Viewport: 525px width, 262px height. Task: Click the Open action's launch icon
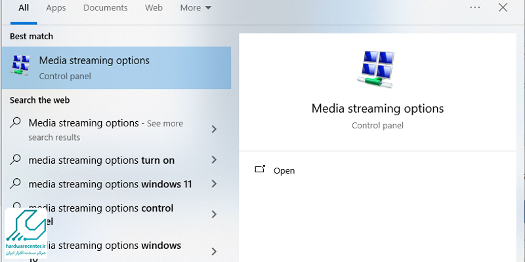(260, 169)
